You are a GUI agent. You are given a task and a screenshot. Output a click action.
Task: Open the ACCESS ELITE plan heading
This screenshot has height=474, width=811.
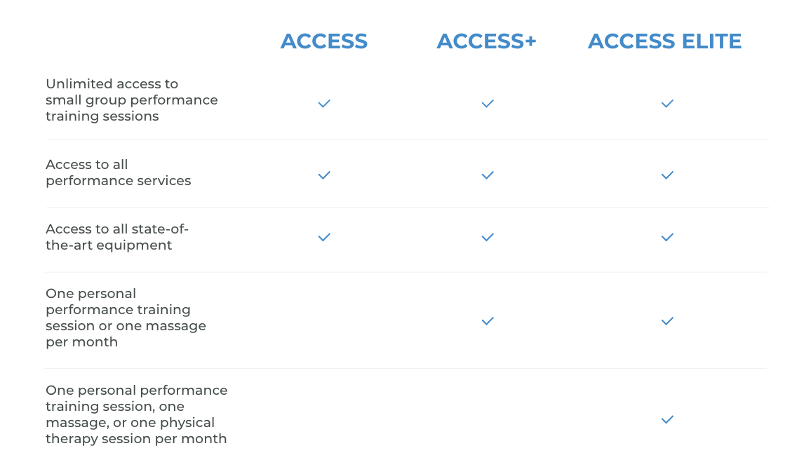664,41
